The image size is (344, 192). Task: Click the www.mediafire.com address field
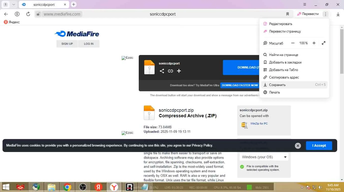[x=62, y=14]
